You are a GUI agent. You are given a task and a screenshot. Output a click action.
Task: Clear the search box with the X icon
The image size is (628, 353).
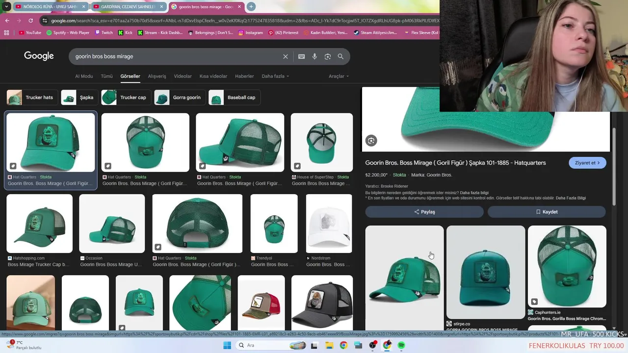(286, 56)
